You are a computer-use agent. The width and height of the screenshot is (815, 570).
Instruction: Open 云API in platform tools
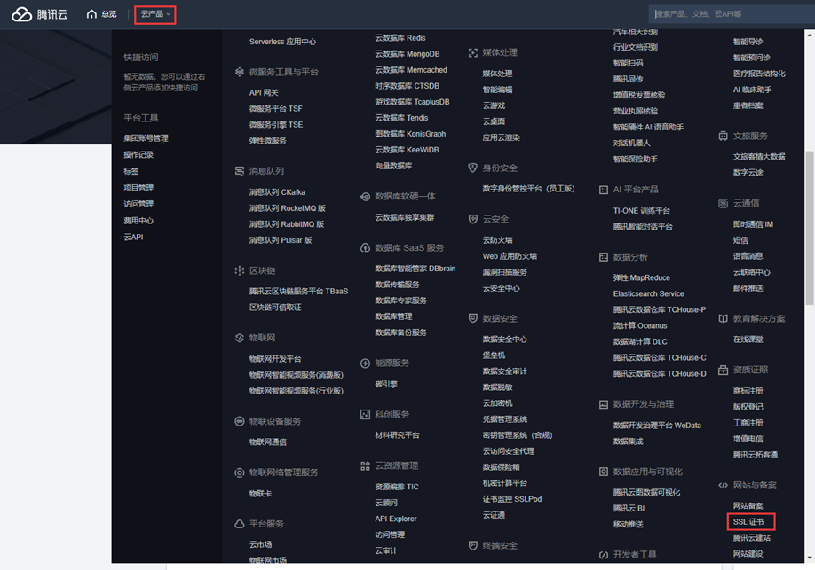tap(133, 238)
